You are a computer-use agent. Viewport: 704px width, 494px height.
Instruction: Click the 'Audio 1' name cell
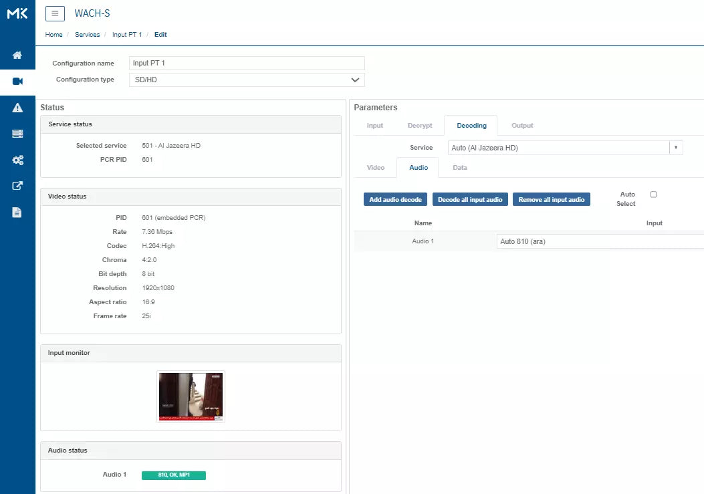[423, 241]
